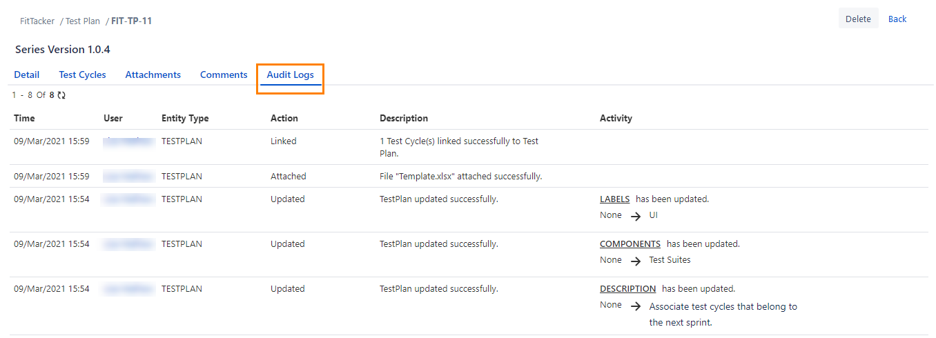Click the Attached action cell
This screenshot has height=338, width=936.
[289, 176]
